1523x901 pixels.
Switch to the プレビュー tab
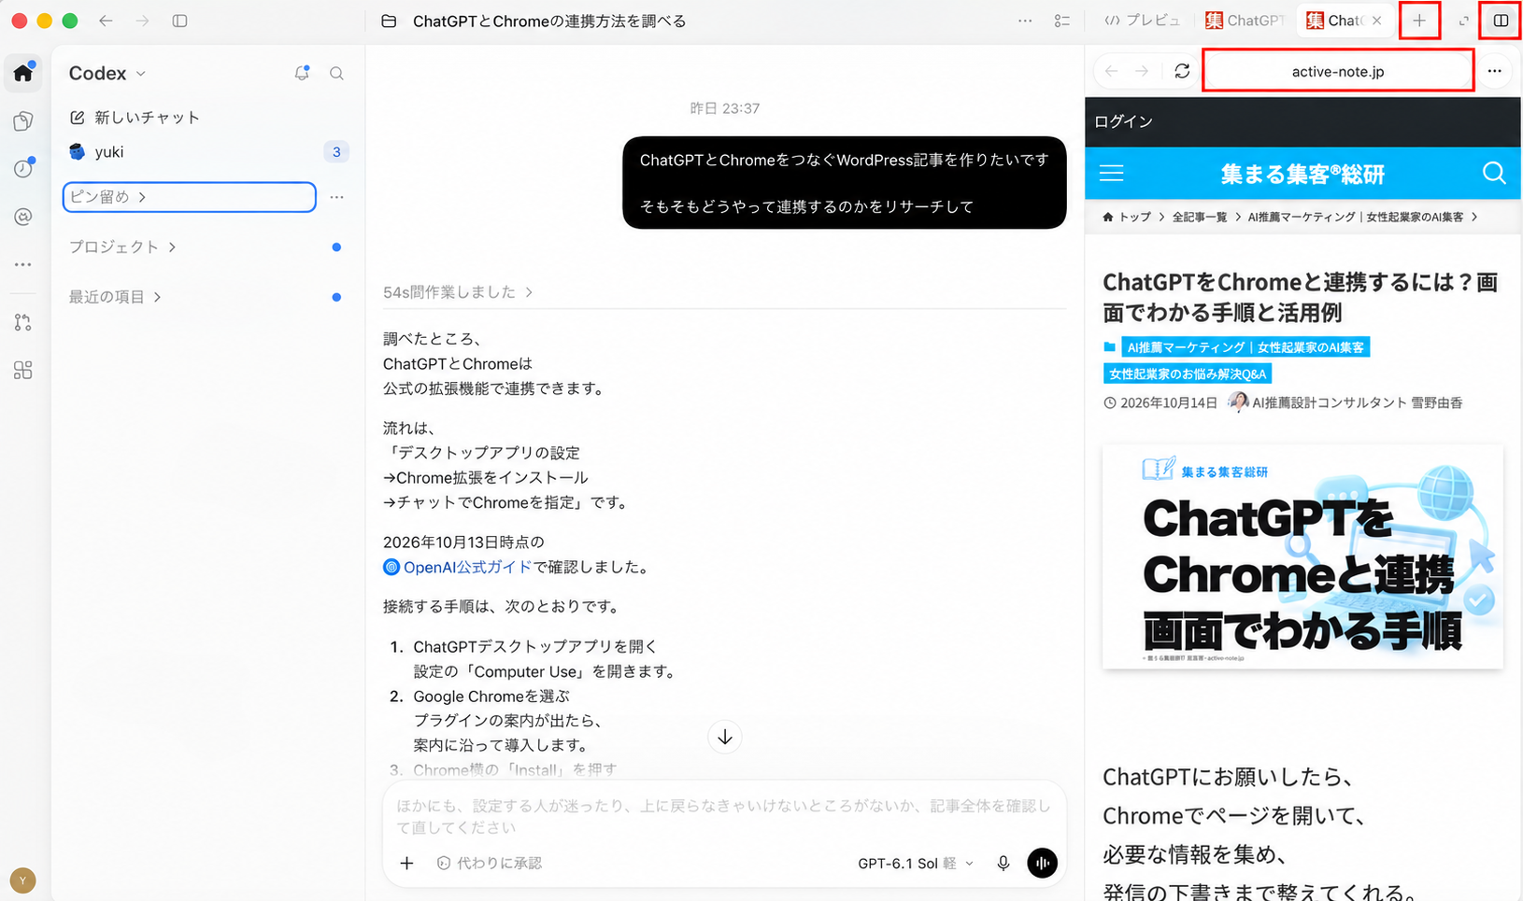pos(1143,21)
